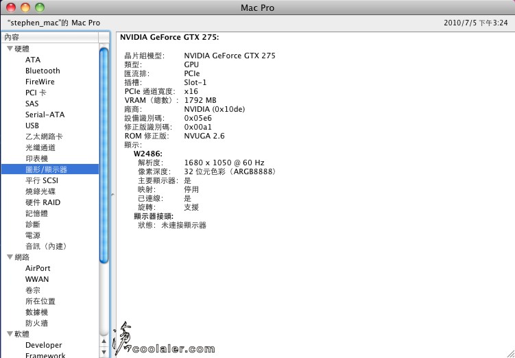Open the 燒錄光碟 entry
Screen dimensions: 515x358
[40, 191]
